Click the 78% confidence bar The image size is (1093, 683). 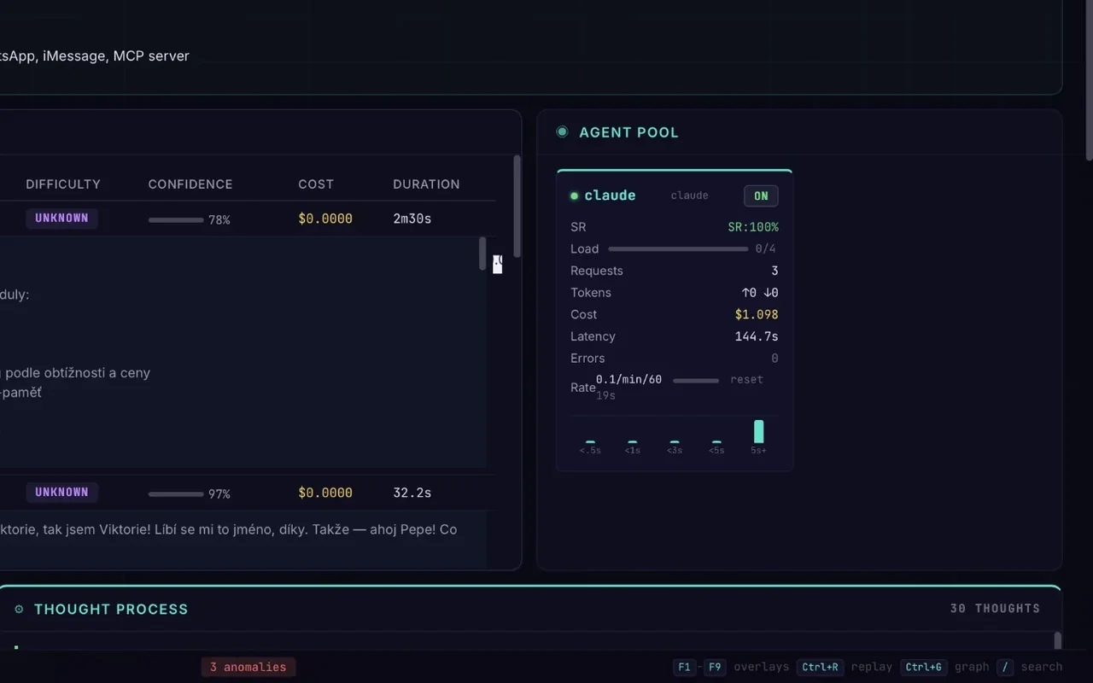pyautogui.click(x=176, y=220)
